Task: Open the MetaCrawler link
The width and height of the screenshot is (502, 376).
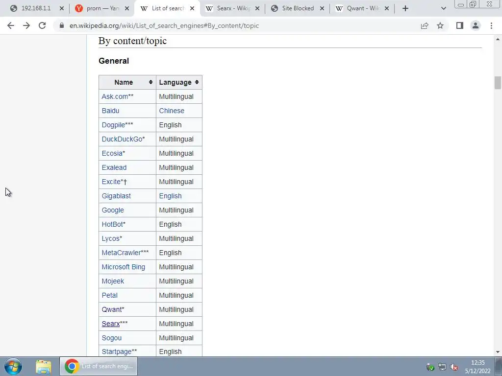Action: [x=121, y=253]
